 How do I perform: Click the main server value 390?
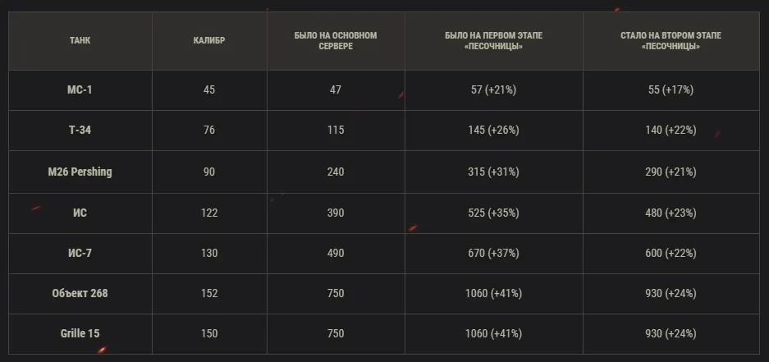[x=335, y=213]
